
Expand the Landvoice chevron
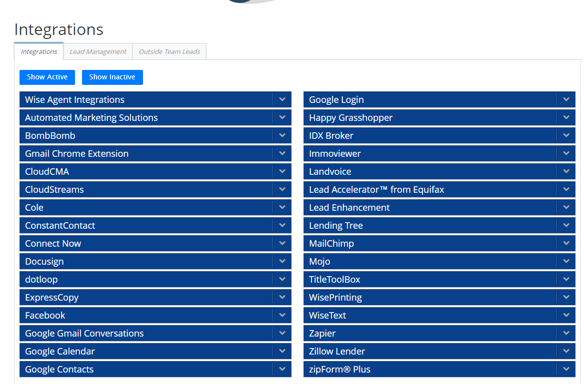(566, 171)
